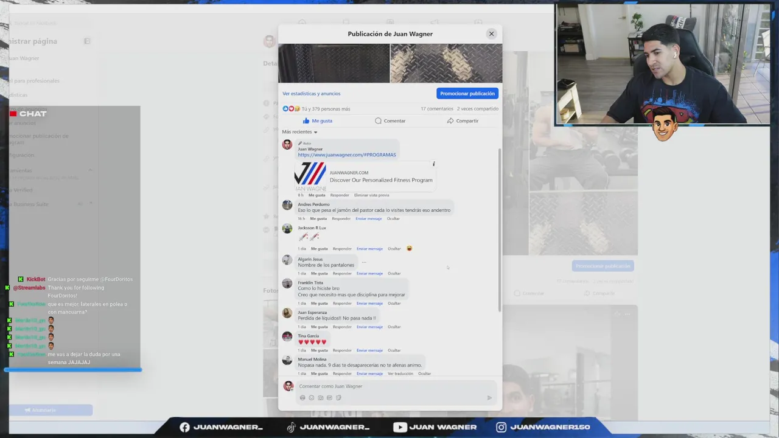Open Algarin Jesus's profile avatar
The image size is (779, 438).
(x=287, y=260)
